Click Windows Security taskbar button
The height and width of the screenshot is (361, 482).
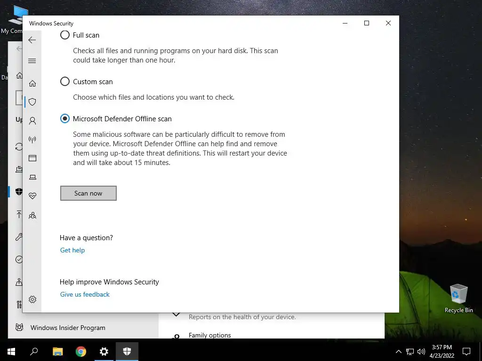coord(127,352)
